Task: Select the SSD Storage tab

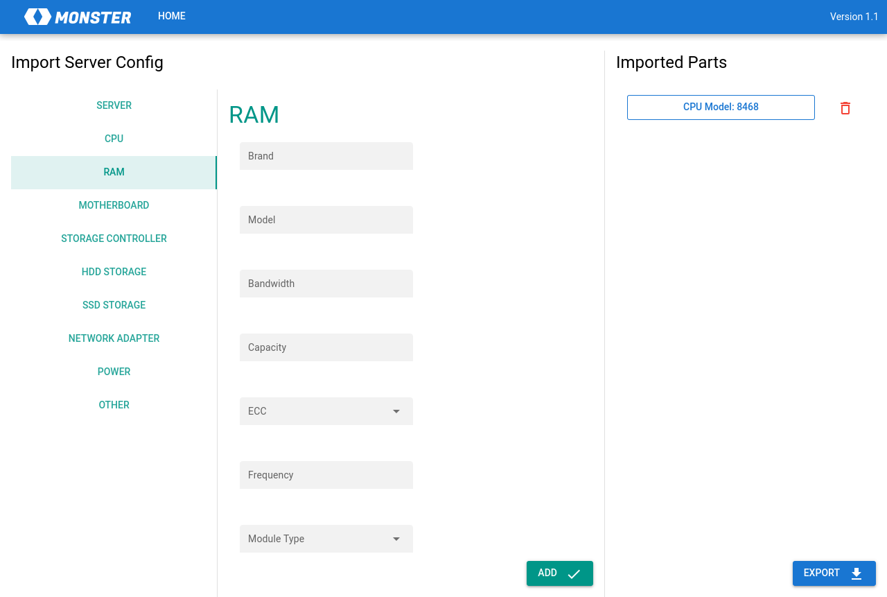Action: [x=114, y=305]
